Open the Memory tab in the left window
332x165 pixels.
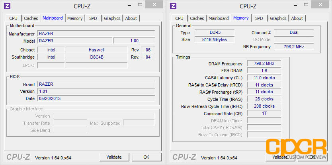tap(75, 18)
